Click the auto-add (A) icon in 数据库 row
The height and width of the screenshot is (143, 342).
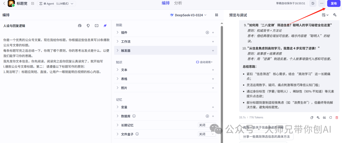[207, 116]
